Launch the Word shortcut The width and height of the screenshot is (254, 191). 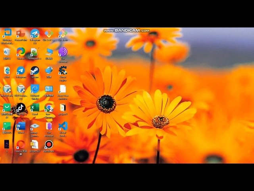21,128
